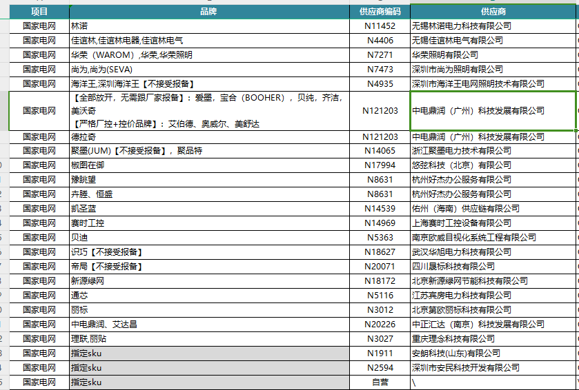Viewport: 579px width, 390px height.
Task: Click supplier code N5116
Action: point(380,296)
